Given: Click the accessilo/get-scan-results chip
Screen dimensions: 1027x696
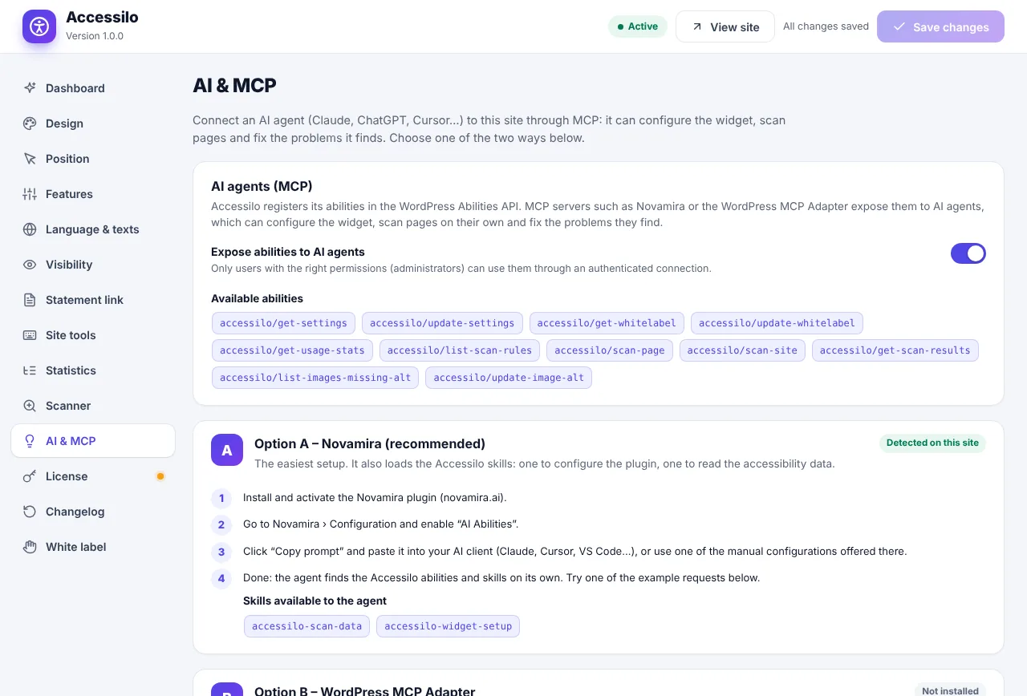Looking at the screenshot, I should (x=895, y=350).
